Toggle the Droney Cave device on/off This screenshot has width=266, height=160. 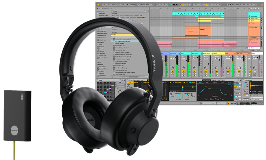244,80
